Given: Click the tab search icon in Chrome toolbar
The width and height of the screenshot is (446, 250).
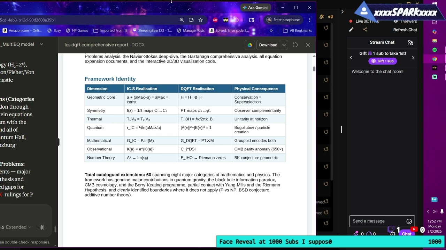Looking at the screenshot, I should tap(252, 20).
